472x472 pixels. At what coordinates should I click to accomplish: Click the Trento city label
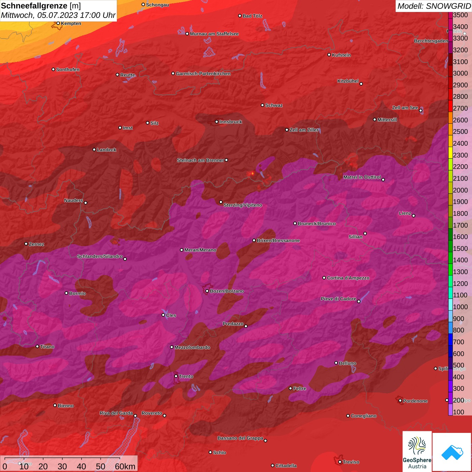(x=186, y=376)
